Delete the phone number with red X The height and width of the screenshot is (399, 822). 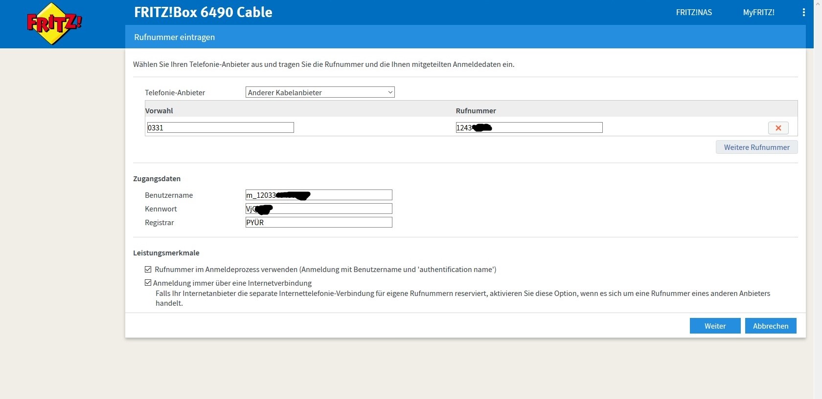(x=778, y=128)
